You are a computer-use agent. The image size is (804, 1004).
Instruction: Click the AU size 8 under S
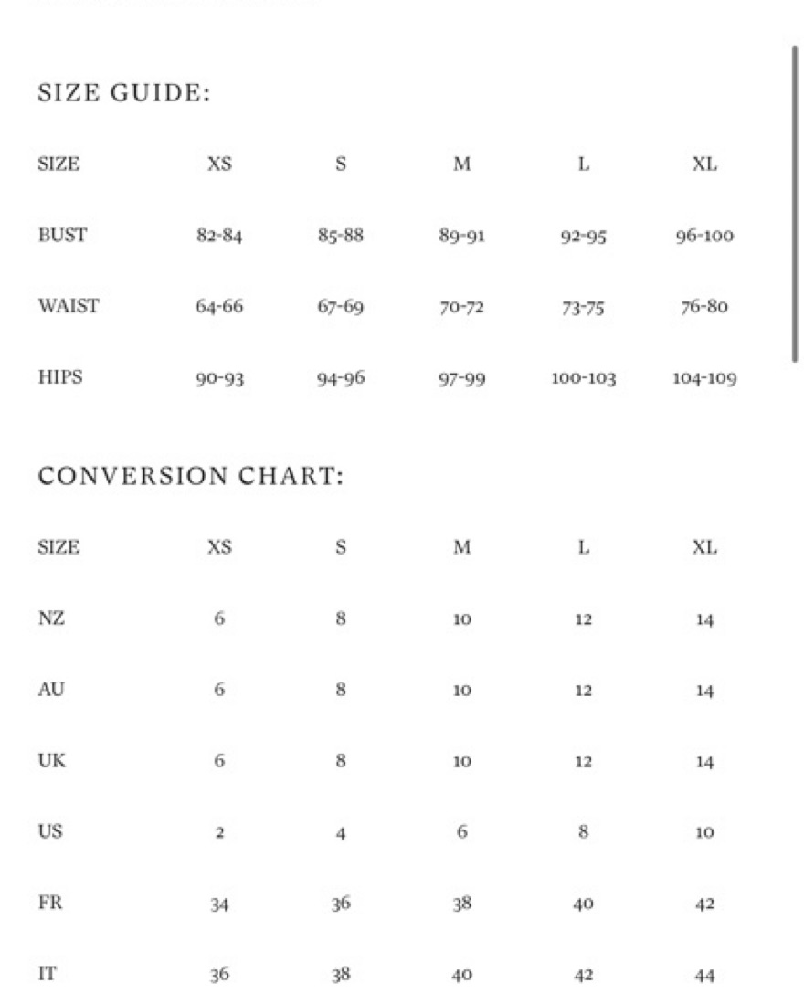click(x=341, y=690)
